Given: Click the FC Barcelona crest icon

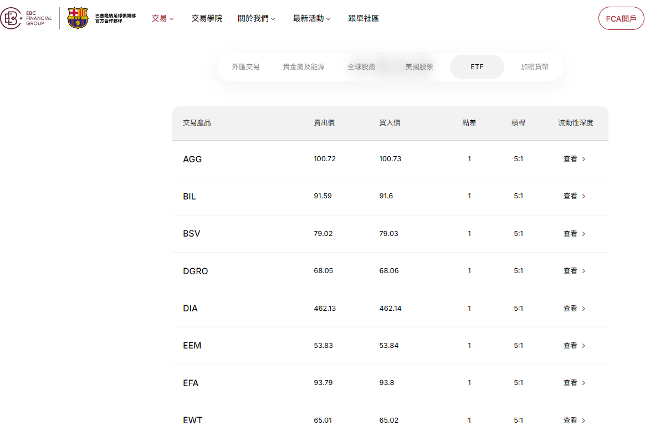Looking at the screenshot, I should pos(78,18).
